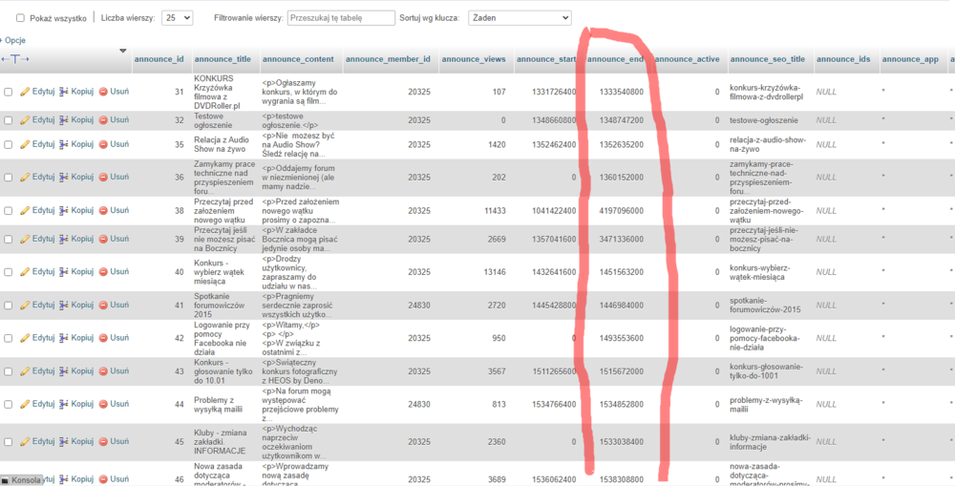Sort by announce_views column header
The image size is (955, 486).
[473, 59]
